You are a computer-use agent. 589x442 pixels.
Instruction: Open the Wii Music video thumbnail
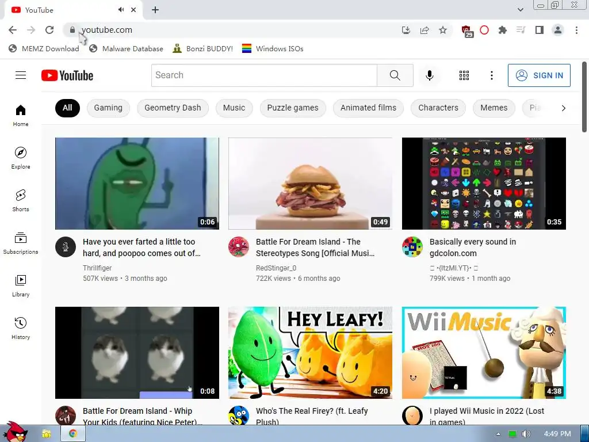pos(484,353)
